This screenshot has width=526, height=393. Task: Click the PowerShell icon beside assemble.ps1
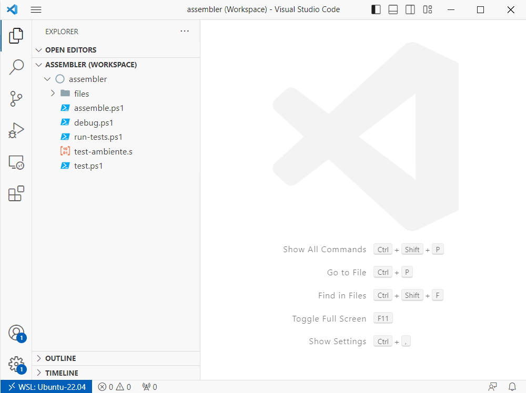click(x=65, y=108)
